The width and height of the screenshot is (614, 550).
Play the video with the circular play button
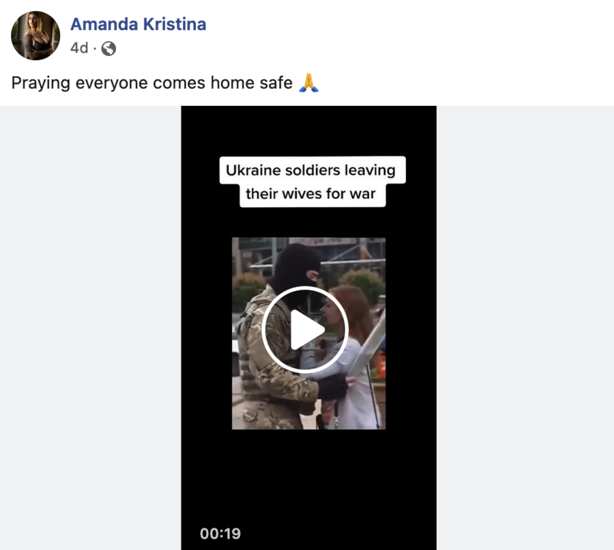[305, 329]
